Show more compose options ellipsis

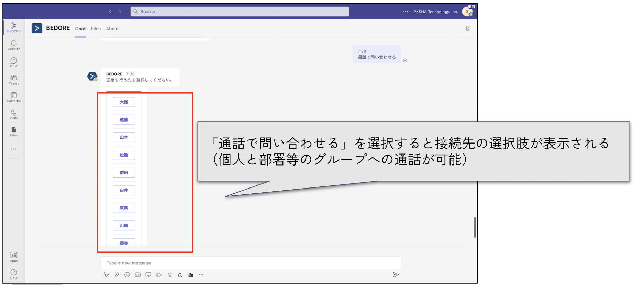[201, 275]
